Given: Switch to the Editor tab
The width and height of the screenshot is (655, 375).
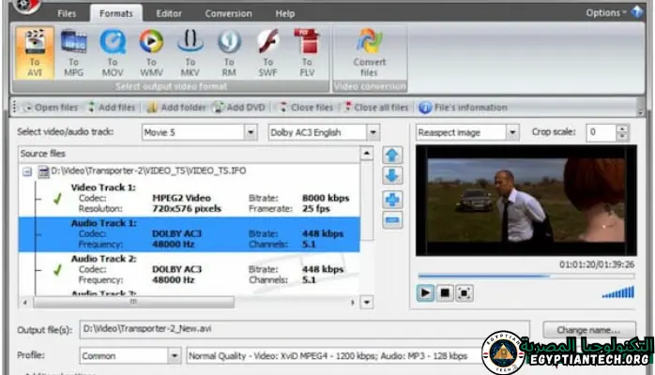Looking at the screenshot, I should tap(168, 13).
